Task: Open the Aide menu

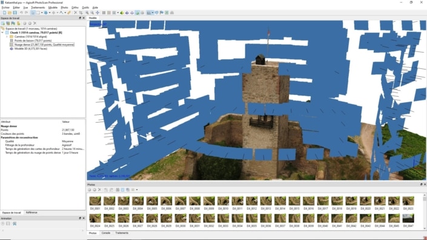Action: point(95,8)
